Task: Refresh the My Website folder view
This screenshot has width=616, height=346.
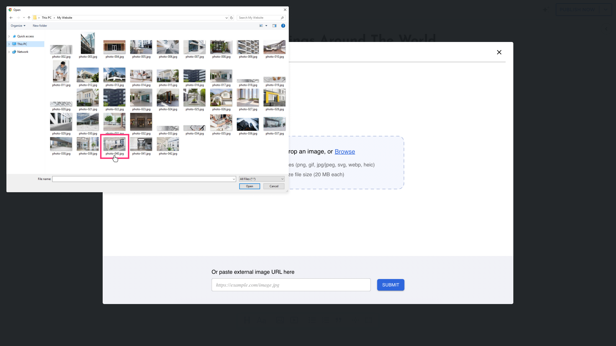Action: coord(231,18)
